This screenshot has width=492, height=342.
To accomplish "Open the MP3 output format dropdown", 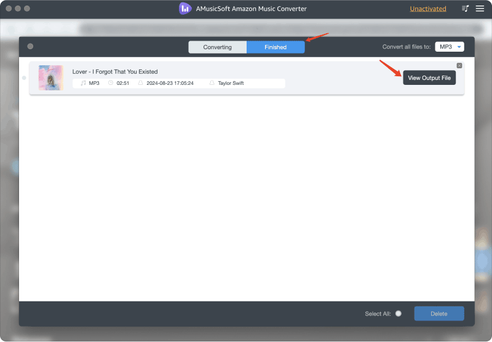I will pyautogui.click(x=450, y=47).
